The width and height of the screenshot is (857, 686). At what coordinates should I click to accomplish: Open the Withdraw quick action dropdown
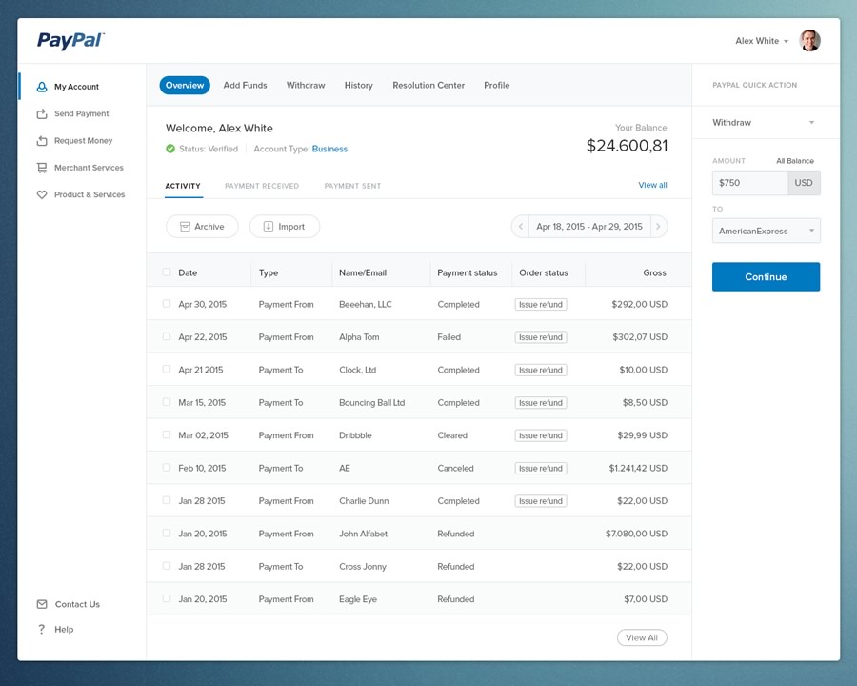(x=764, y=123)
